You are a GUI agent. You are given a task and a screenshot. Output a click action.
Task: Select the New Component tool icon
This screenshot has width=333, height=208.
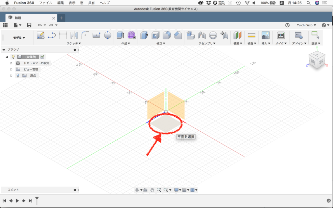191,35
